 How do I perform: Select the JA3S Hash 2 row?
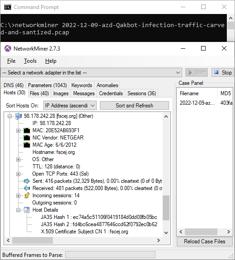pos(99,224)
